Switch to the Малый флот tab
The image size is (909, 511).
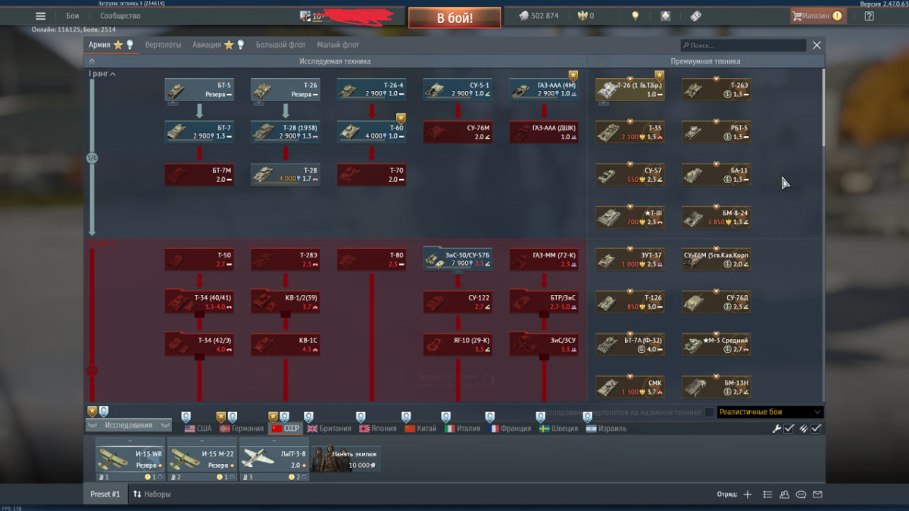(338, 45)
